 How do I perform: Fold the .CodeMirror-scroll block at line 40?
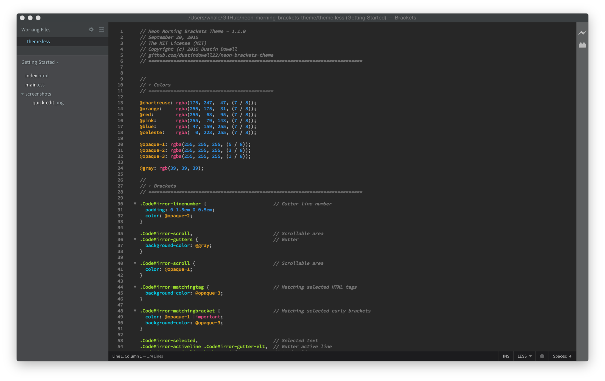[135, 263]
